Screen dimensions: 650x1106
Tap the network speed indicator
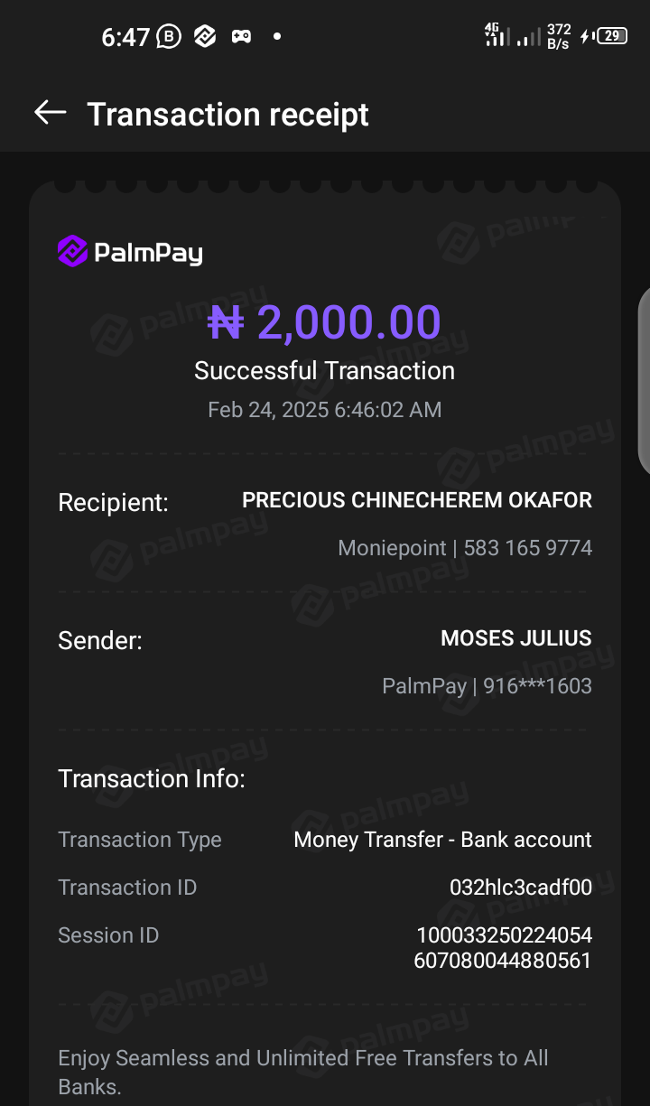click(558, 36)
